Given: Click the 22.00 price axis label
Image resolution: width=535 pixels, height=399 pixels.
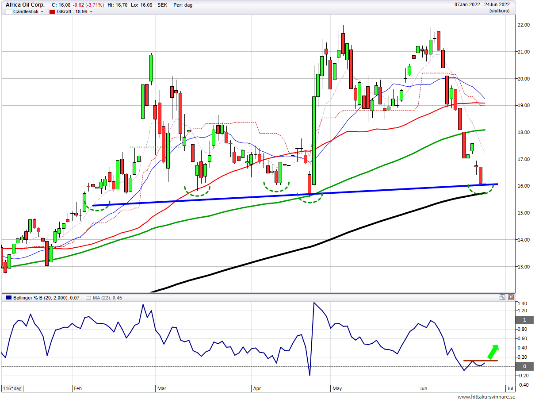Looking at the screenshot, I should [x=524, y=25].
